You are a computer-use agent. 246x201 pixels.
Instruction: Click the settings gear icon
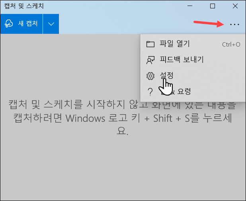(x=150, y=76)
